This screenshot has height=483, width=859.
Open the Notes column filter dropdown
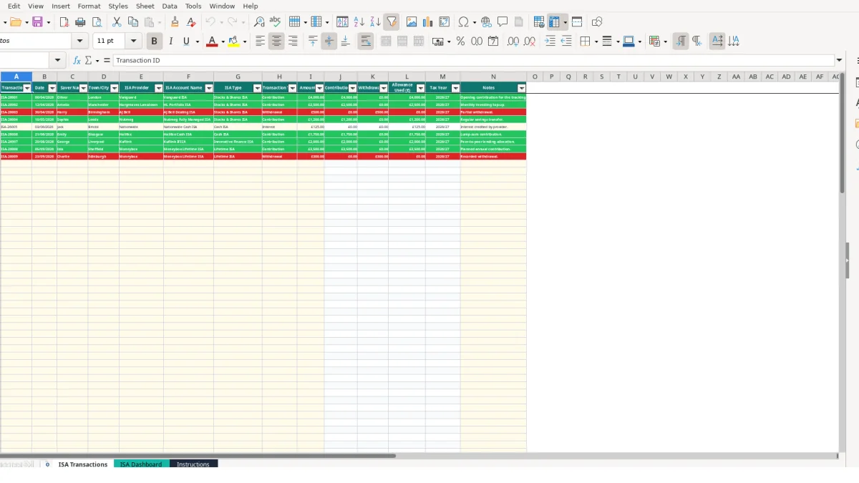pos(521,88)
